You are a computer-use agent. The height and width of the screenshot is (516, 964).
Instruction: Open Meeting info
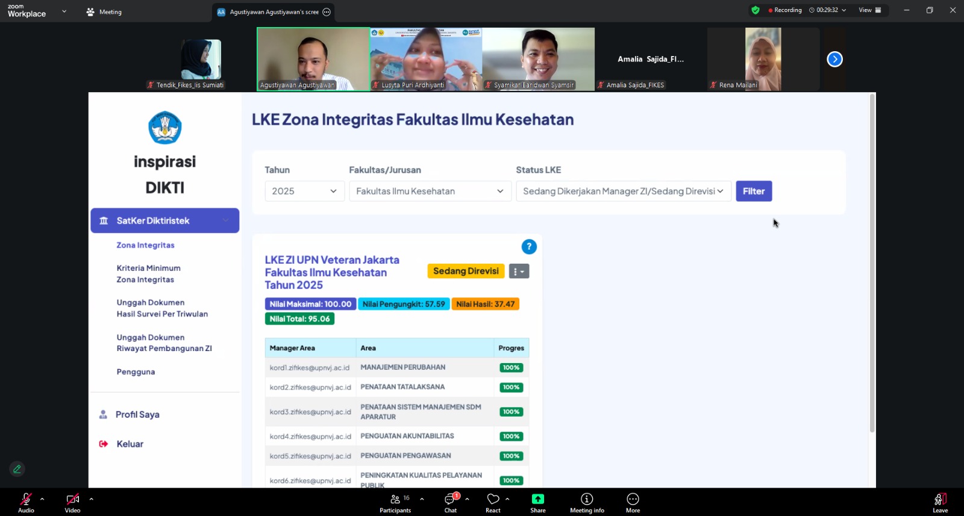pyautogui.click(x=586, y=499)
